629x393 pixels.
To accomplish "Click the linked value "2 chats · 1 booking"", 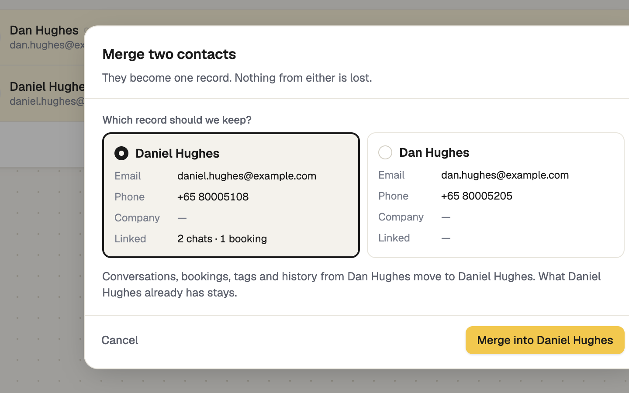I will 222,238.
